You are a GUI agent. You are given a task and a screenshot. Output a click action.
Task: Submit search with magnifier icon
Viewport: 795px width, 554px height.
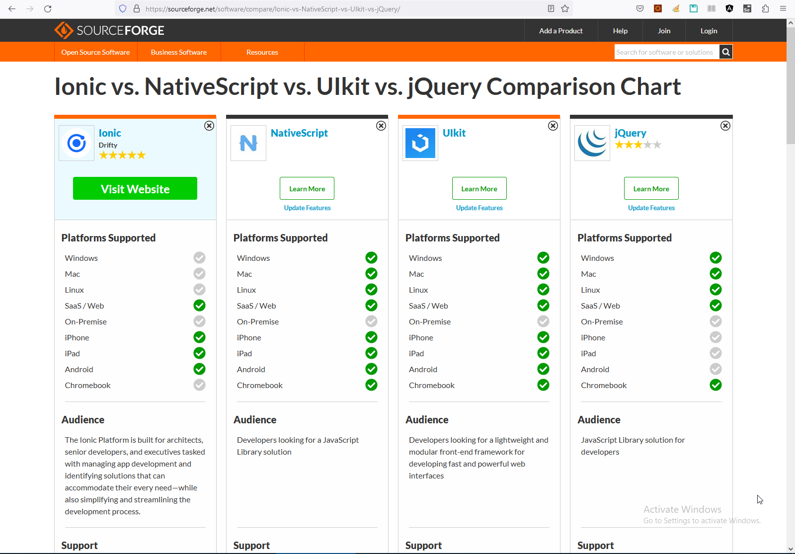pyautogui.click(x=726, y=52)
